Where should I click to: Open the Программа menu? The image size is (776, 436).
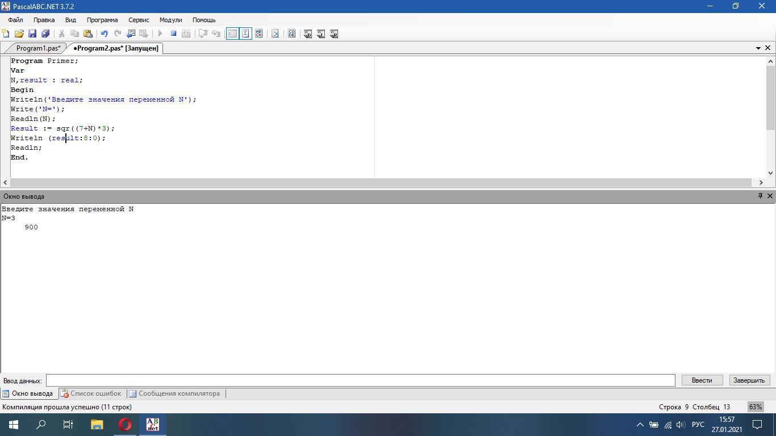coord(102,20)
